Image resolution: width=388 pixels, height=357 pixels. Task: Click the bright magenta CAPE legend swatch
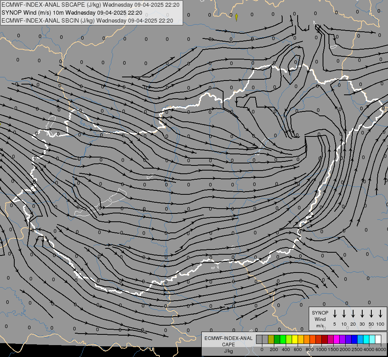(336, 339)
